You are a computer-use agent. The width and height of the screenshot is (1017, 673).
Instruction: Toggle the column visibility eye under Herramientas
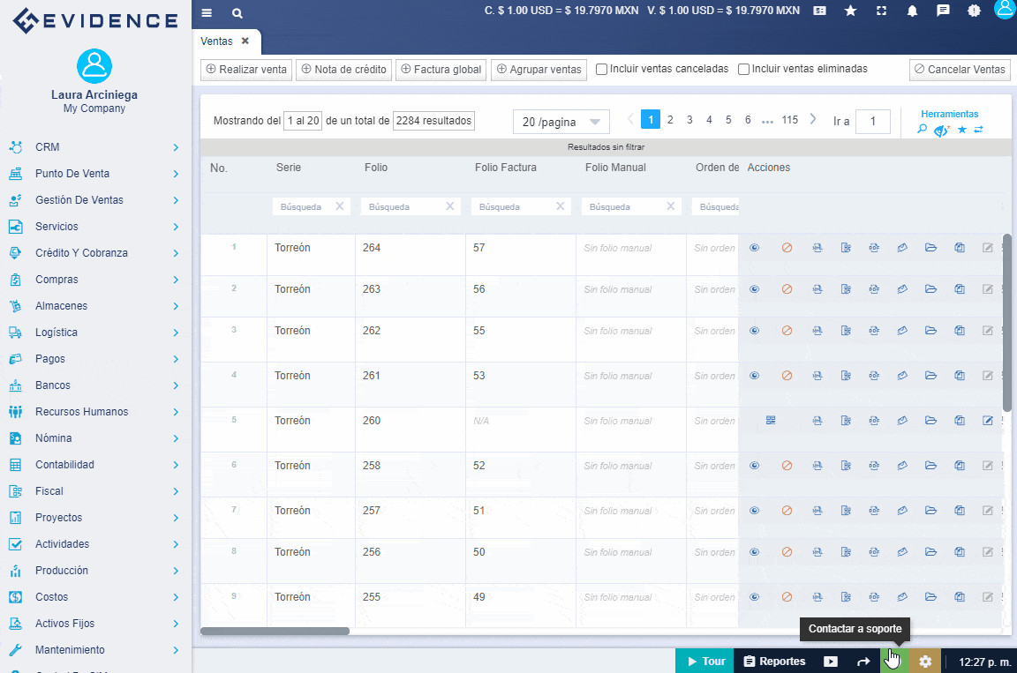point(939,129)
